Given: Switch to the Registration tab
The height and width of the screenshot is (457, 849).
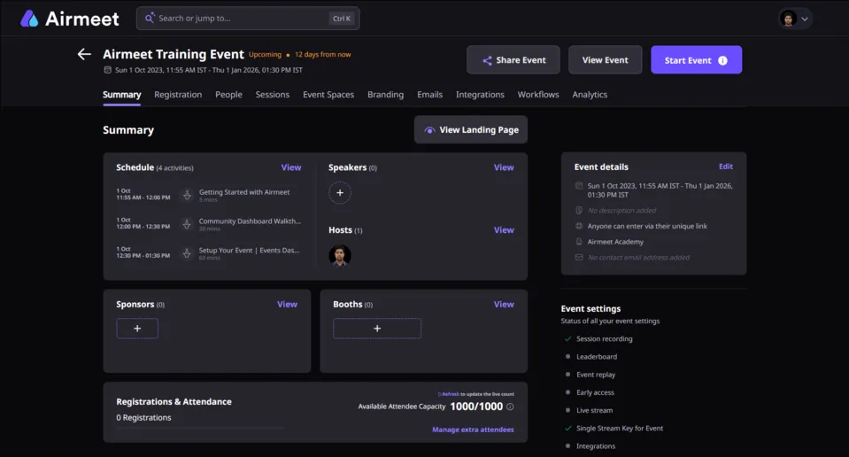Looking at the screenshot, I should [178, 94].
